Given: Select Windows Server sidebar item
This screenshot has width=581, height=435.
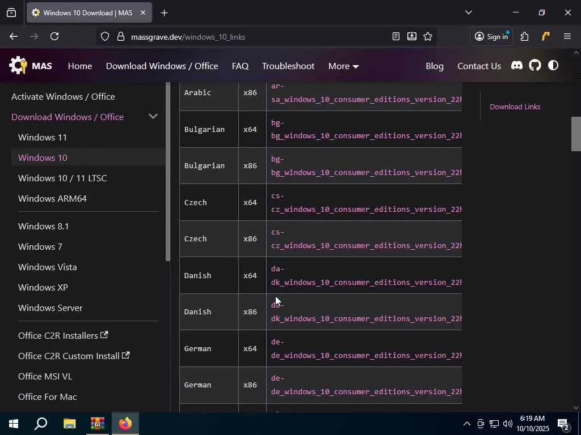Looking at the screenshot, I should point(50,308).
